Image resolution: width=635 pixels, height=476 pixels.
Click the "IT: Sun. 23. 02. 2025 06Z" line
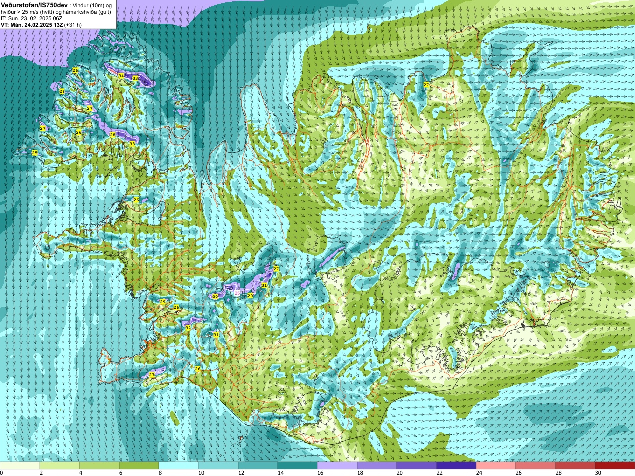click(32, 18)
